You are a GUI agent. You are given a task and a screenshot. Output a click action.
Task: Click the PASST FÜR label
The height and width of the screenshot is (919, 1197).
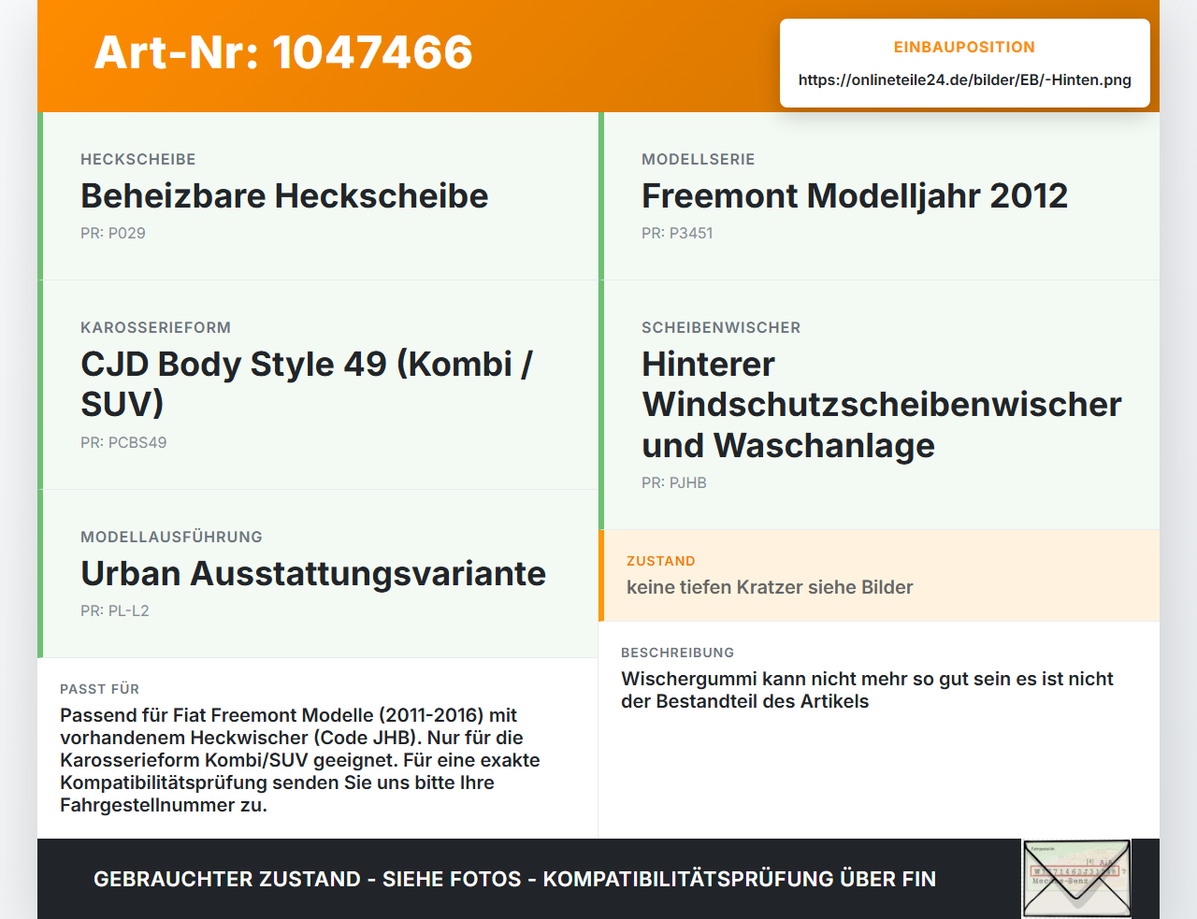click(99, 689)
